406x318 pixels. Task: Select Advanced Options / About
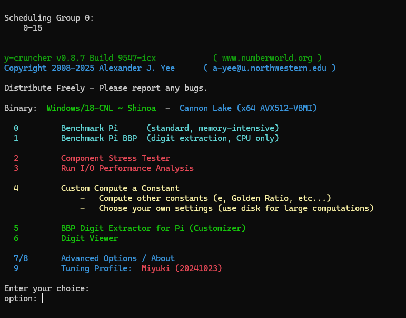coord(117,258)
